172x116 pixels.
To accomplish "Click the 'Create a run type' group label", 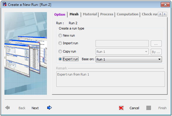I will pyautogui.click(x=71, y=28).
